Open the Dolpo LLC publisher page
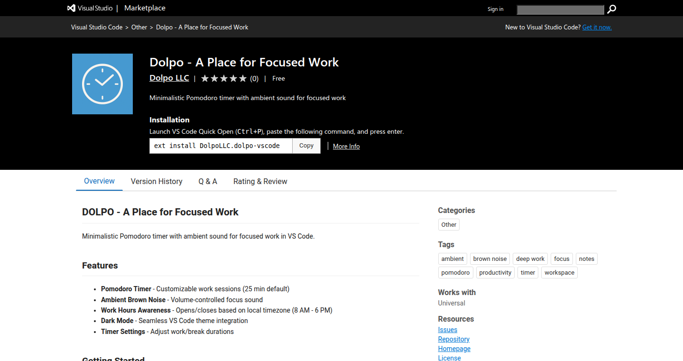The width and height of the screenshot is (683, 361). [169, 78]
